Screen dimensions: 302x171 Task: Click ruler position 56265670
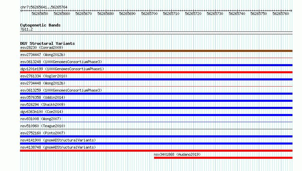[83, 14]
